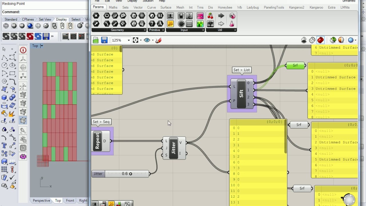Toggle the green document preview settings icon
The height and width of the screenshot is (206, 366).
(x=333, y=40)
